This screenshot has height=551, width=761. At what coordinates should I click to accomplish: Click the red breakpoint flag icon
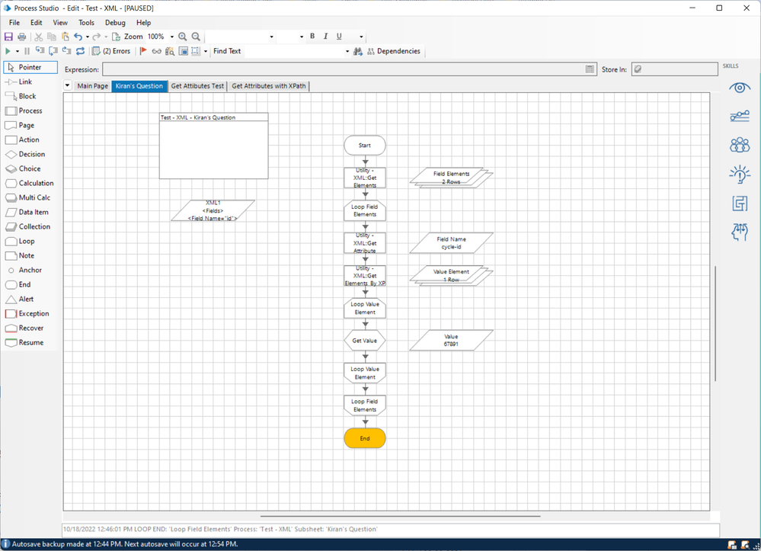click(x=143, y=51)
